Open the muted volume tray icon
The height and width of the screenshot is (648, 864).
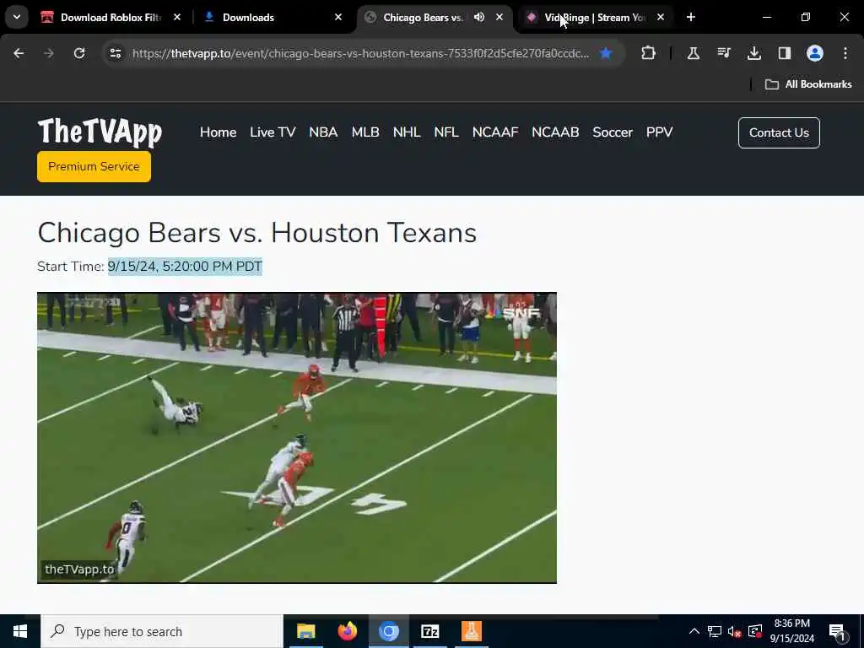pyautogui.click(x=734, y=631)
